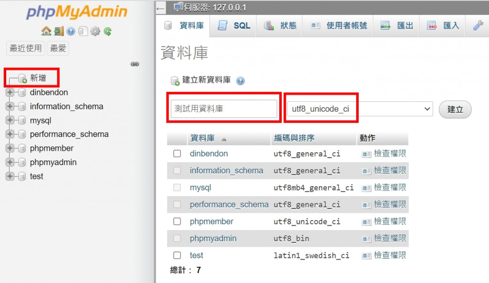489x283 pixels.
Task: Click 檢查權限 for phpmyadmin
Action: 390,239
